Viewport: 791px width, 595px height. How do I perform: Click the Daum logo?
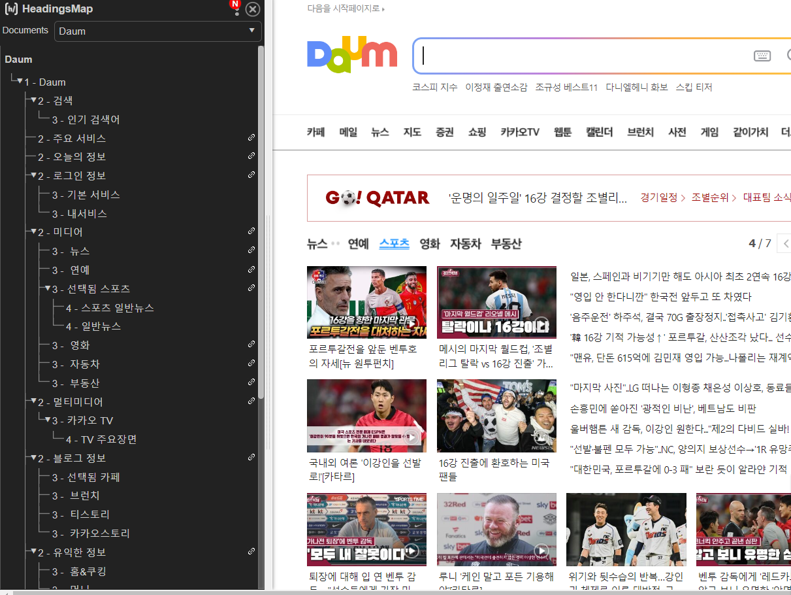click(352, 54)
